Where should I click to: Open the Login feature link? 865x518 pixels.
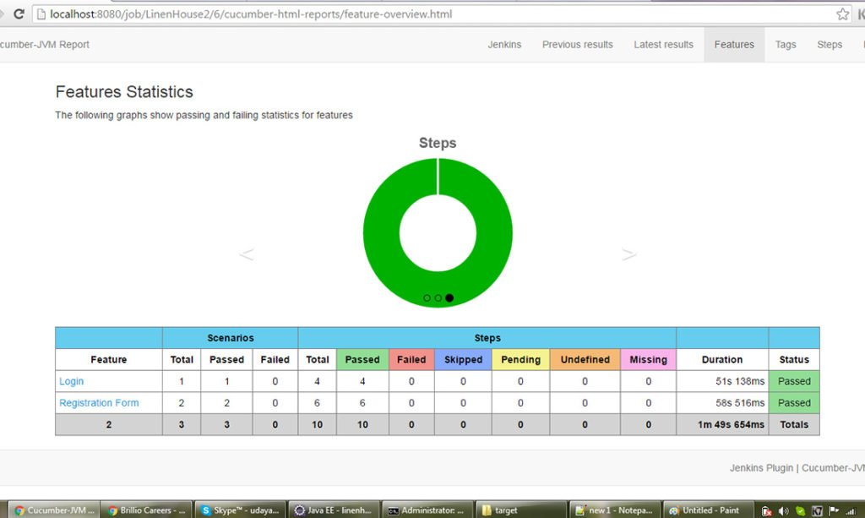[x=72, y=381]
